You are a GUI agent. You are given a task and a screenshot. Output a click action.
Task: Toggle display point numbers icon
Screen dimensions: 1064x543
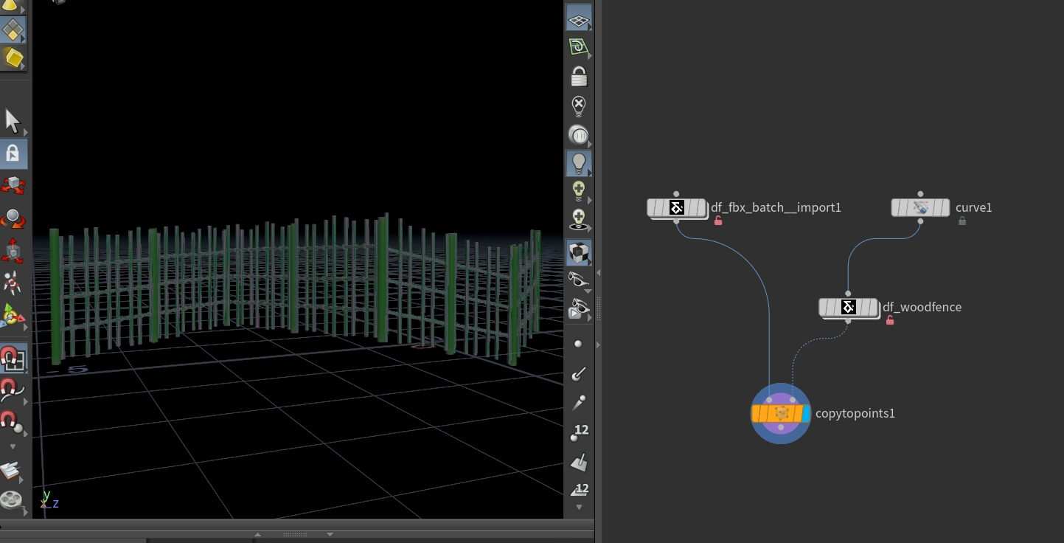580,433
